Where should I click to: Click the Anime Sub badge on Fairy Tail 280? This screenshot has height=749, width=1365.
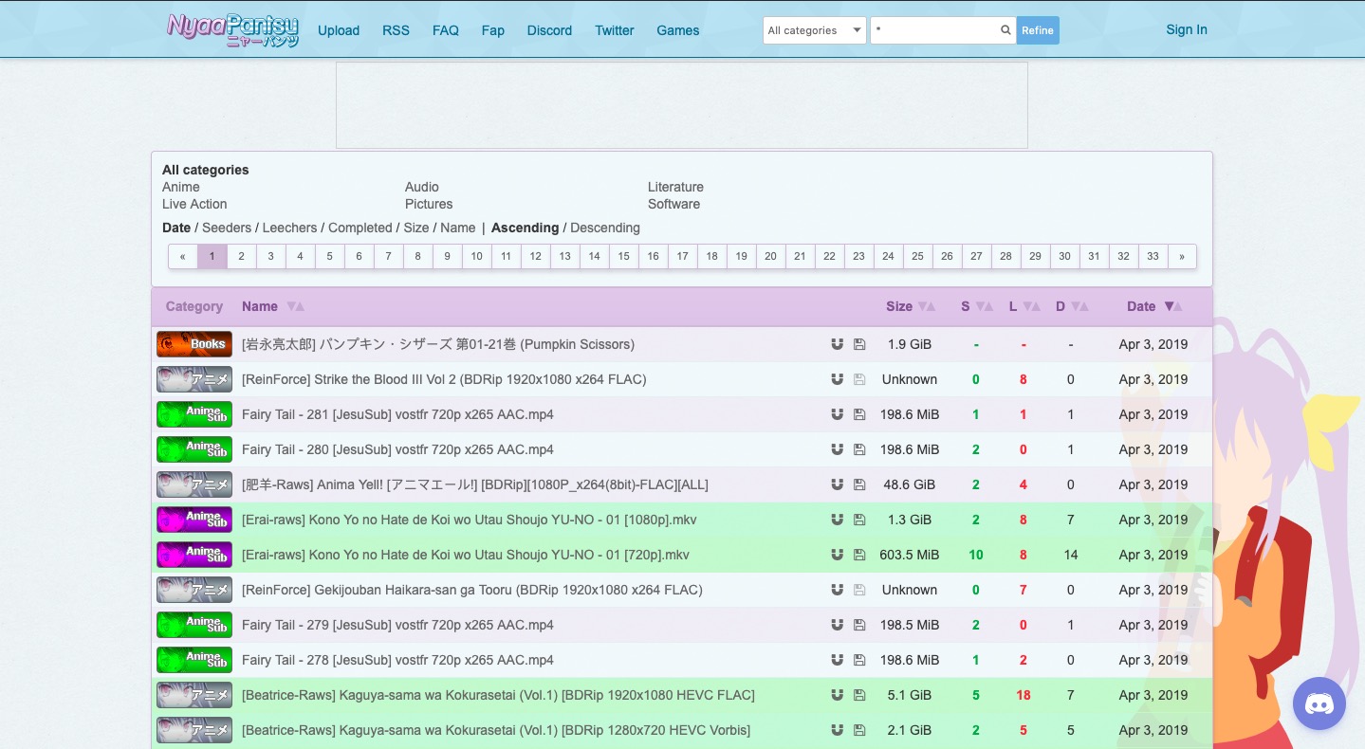click(194, 449)
